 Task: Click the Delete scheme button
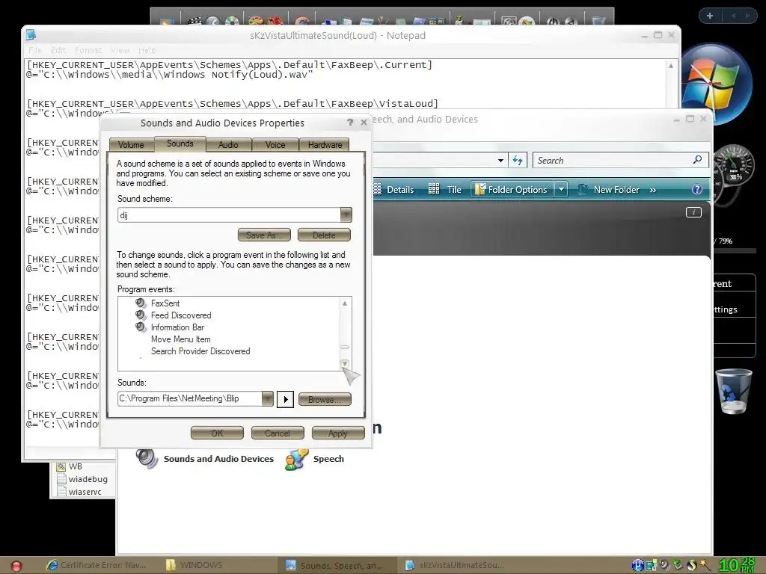(x=324, y=235)
